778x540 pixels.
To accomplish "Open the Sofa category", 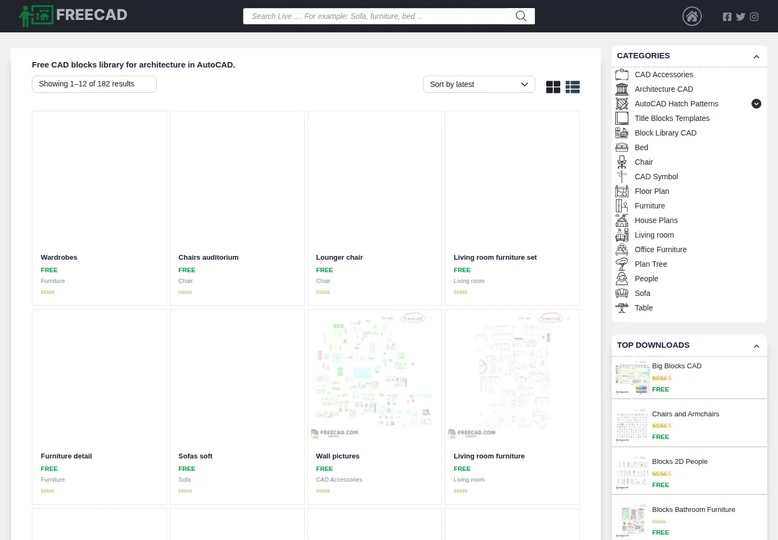I will point(642,293).
